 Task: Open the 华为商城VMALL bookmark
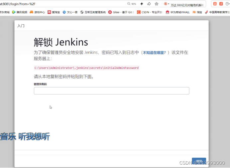click(177, 12)
